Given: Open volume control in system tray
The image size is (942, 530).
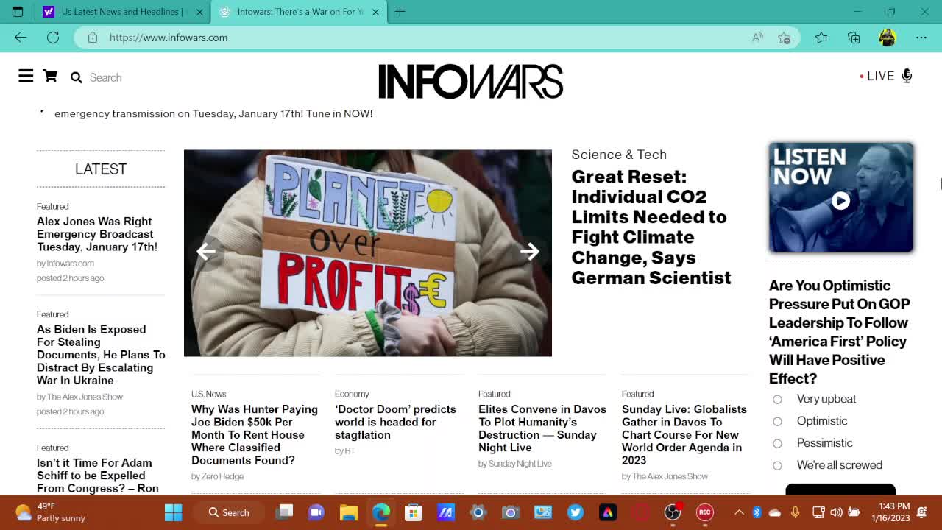Looking at the screenshot, I should (x=836, y=512).
